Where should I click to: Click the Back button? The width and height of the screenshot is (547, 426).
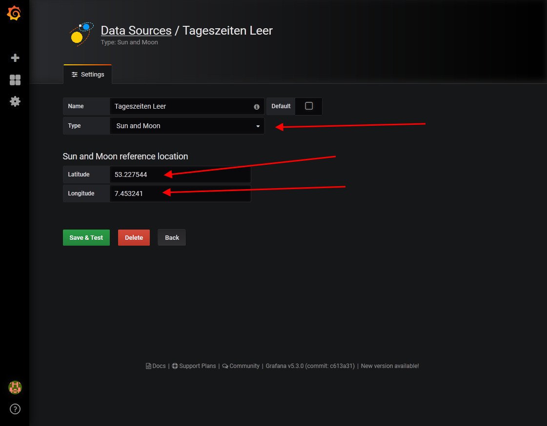coord(172,237)
